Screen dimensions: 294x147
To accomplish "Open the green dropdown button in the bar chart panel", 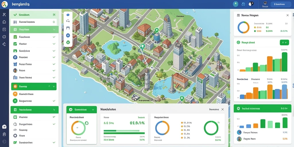I will (x=284, y=42).
